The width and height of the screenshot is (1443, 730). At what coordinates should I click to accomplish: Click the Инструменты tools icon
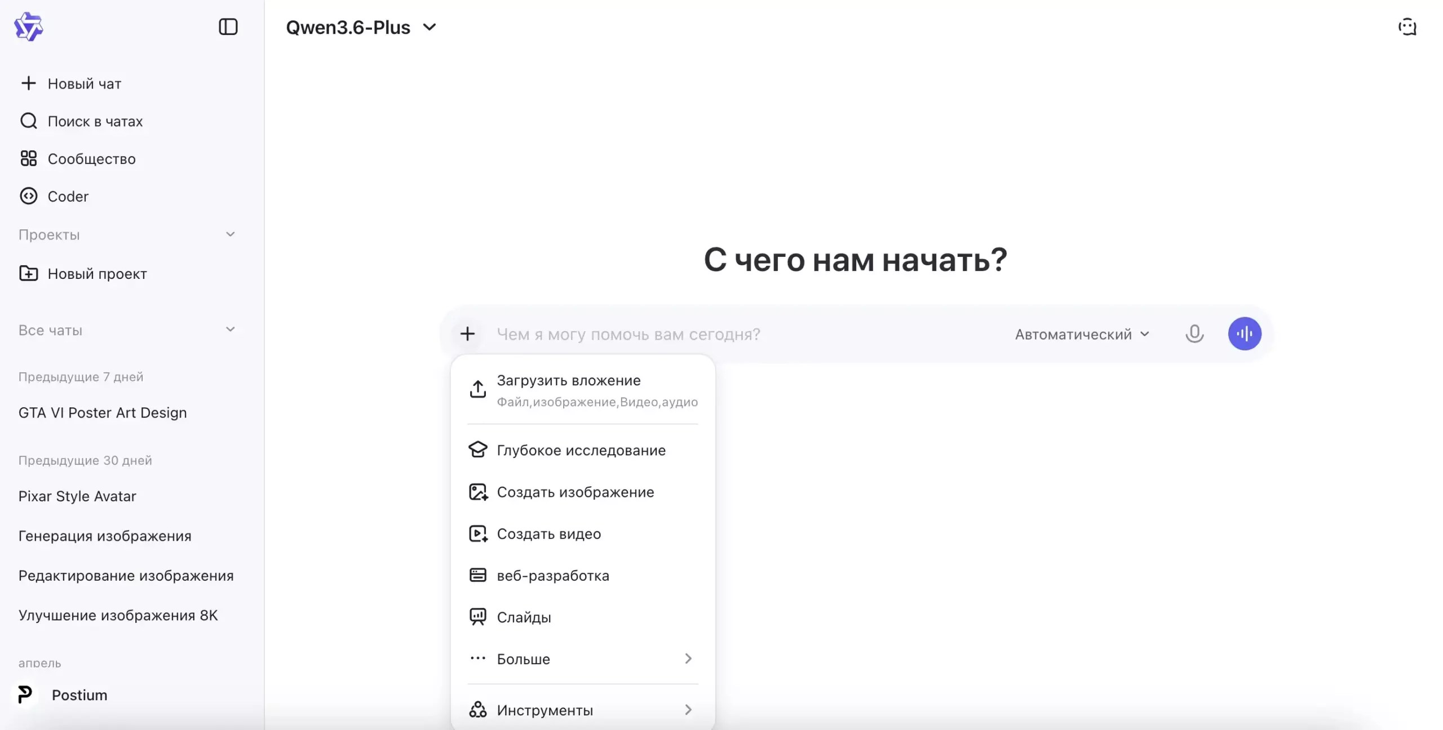(x=478, y=710)
